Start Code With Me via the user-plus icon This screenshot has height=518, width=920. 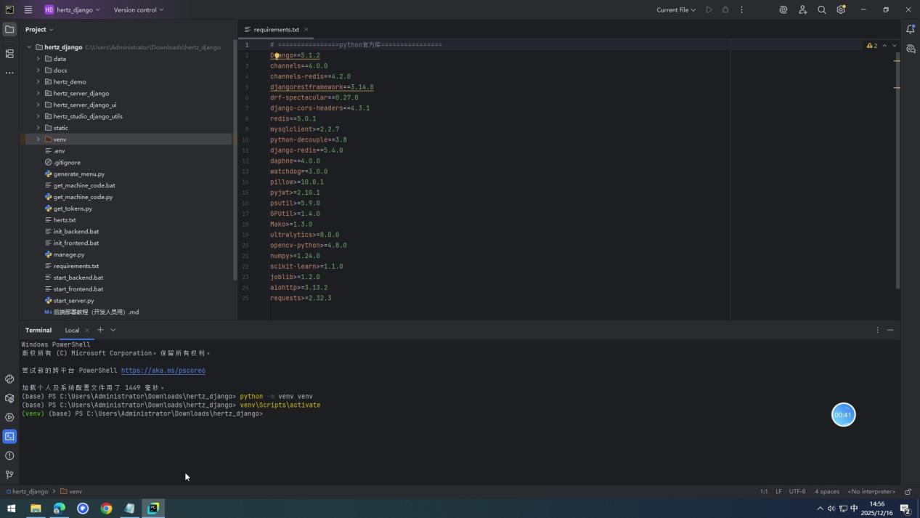(x=802, y=9)
